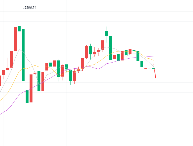
Task: Click the right end of the yellow line
Action: 153,60
